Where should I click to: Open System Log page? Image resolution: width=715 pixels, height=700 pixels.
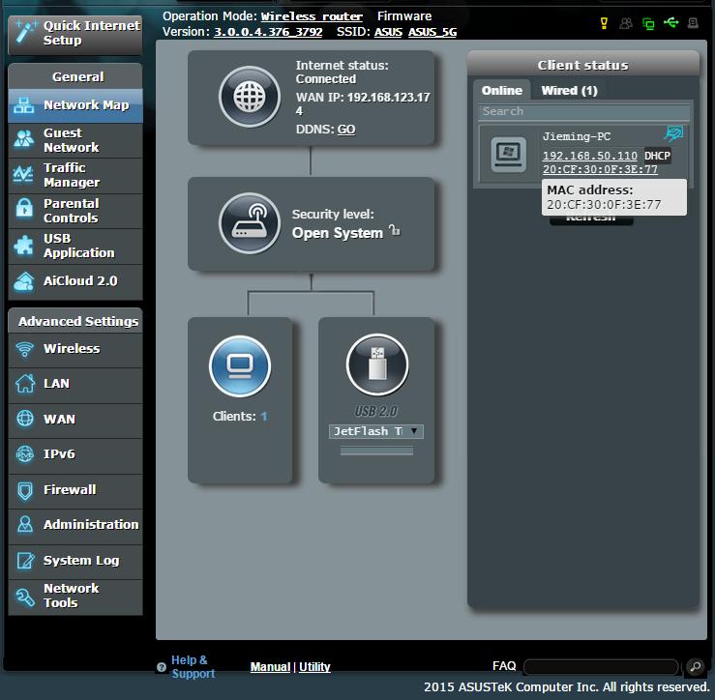pos(75,561)
